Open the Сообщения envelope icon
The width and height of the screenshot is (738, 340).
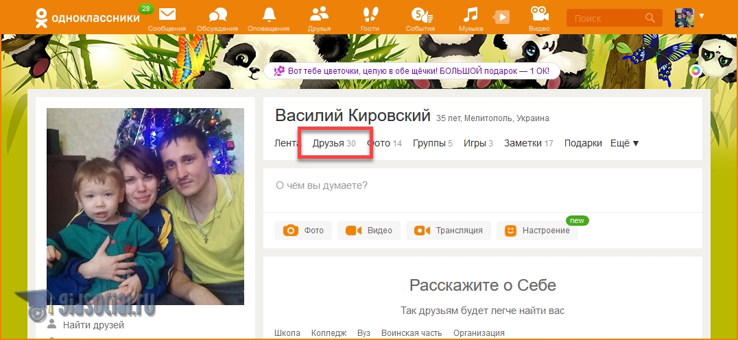167,15
